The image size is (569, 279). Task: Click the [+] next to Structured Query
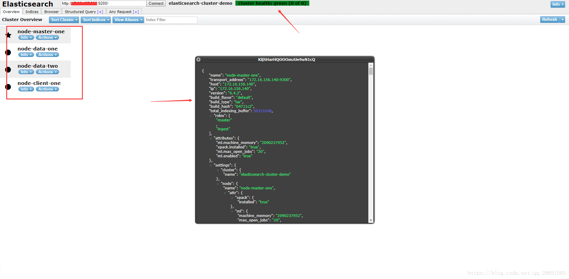[x=100, y=12]
